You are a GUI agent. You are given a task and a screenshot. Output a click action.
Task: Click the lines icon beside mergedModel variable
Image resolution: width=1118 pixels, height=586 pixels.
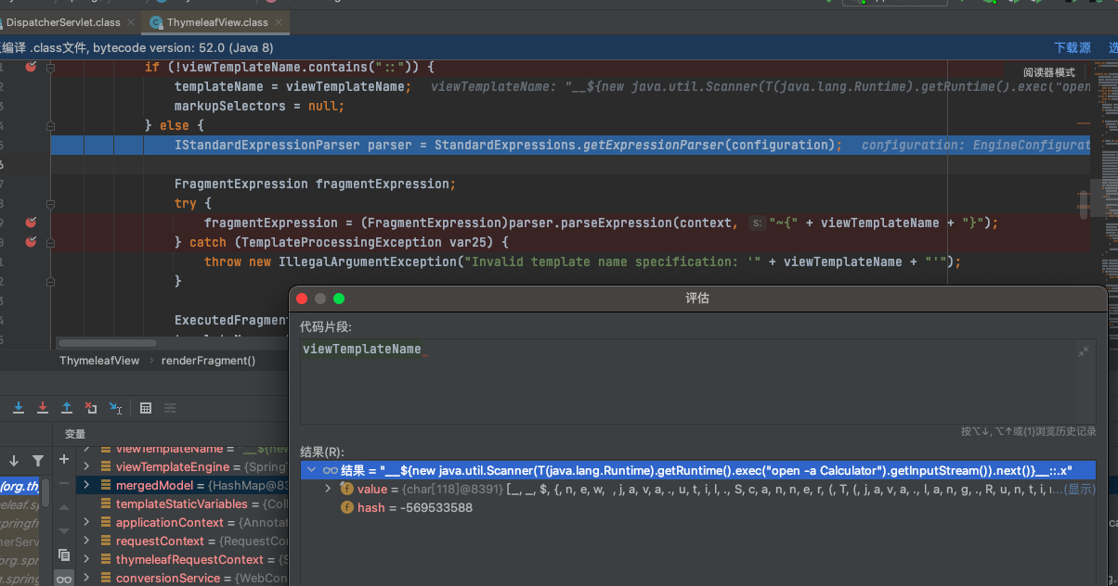point(106,485)
